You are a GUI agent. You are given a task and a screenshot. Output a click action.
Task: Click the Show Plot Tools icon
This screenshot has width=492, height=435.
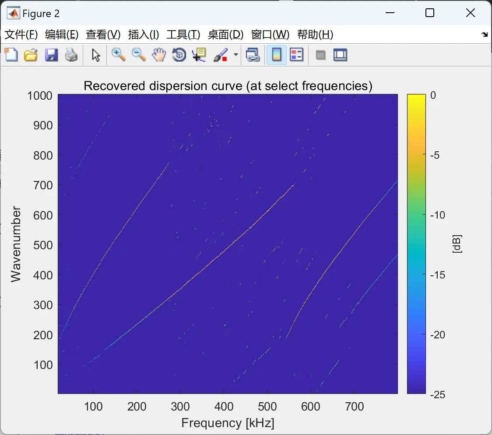coord(340,55)
